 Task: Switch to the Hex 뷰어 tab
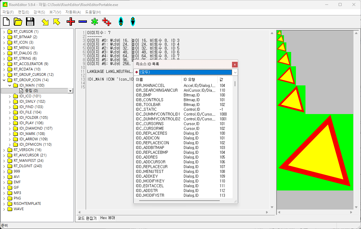(107, 218)
